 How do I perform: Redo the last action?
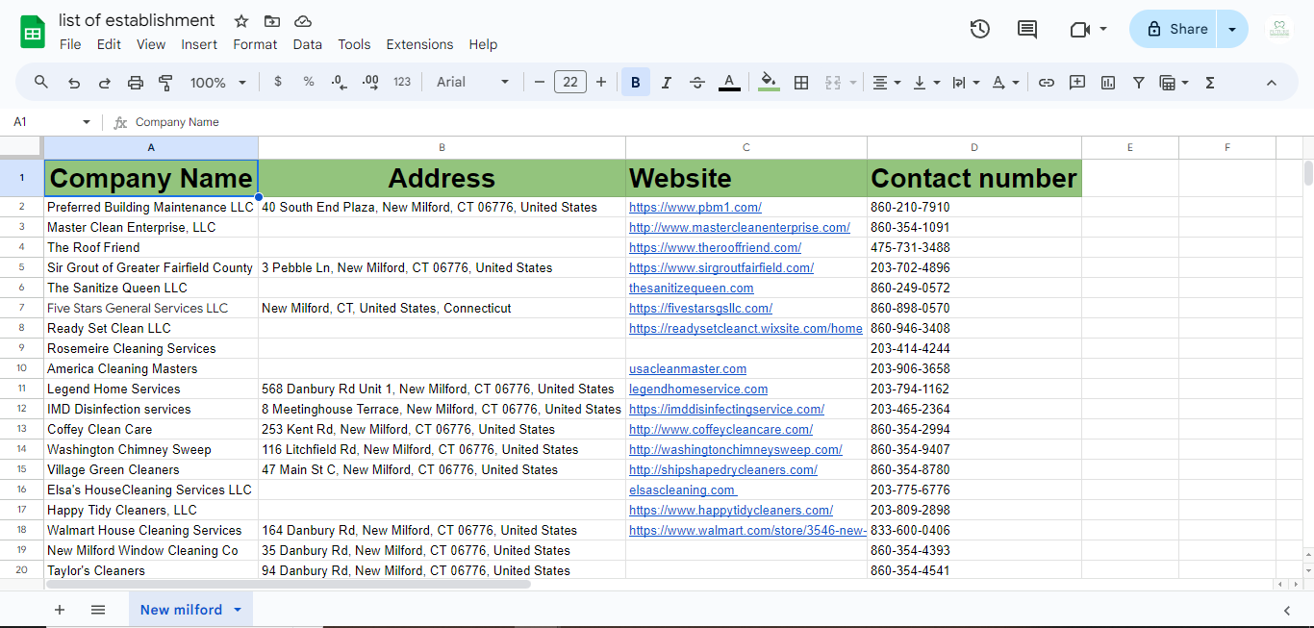pos(105,83)
